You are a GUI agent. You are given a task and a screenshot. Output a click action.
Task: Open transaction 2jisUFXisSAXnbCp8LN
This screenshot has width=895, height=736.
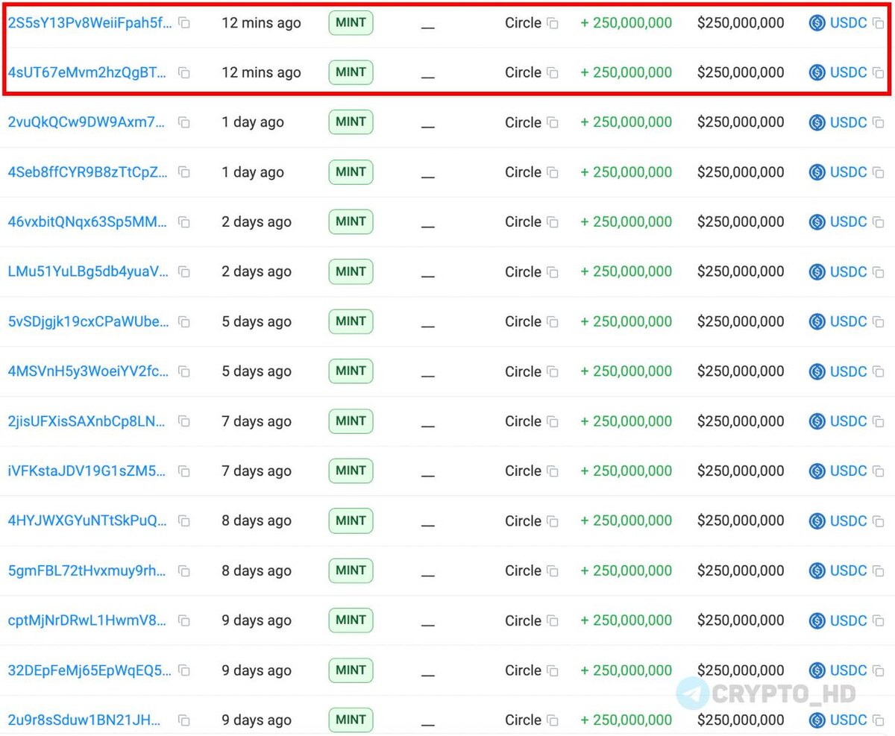(x=87, y=421)
